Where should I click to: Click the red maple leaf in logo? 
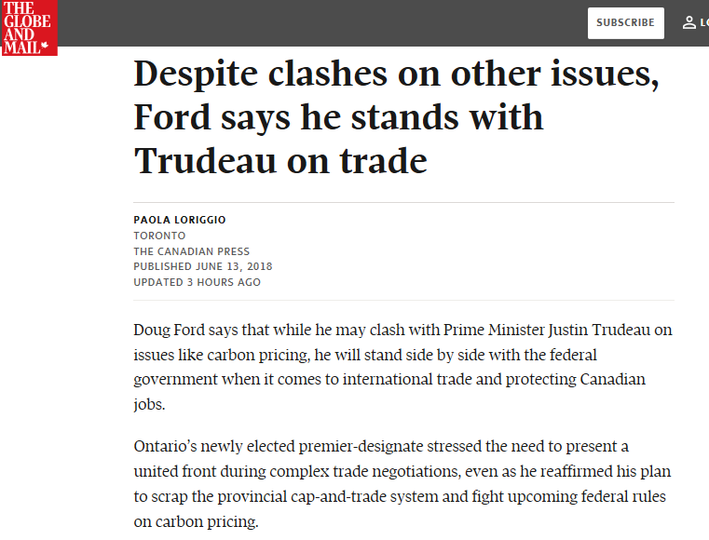tap(47, 45)
